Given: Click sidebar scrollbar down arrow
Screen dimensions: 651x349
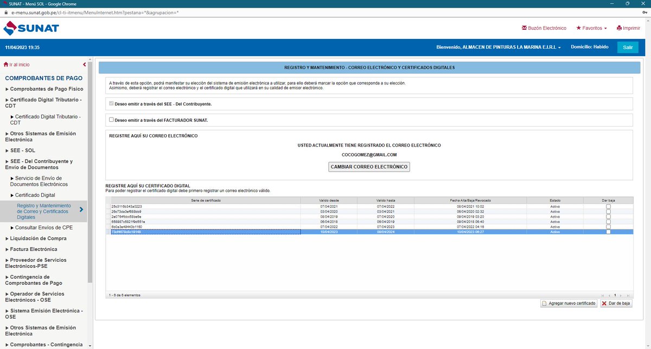Looking at the screenshot, I should 90,345.
